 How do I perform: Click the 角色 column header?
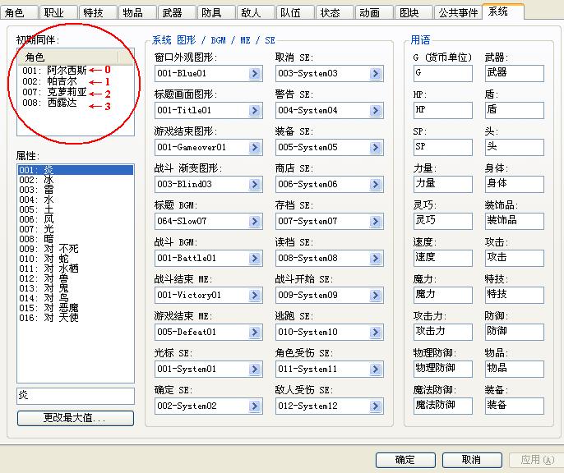tap(67, 57)
